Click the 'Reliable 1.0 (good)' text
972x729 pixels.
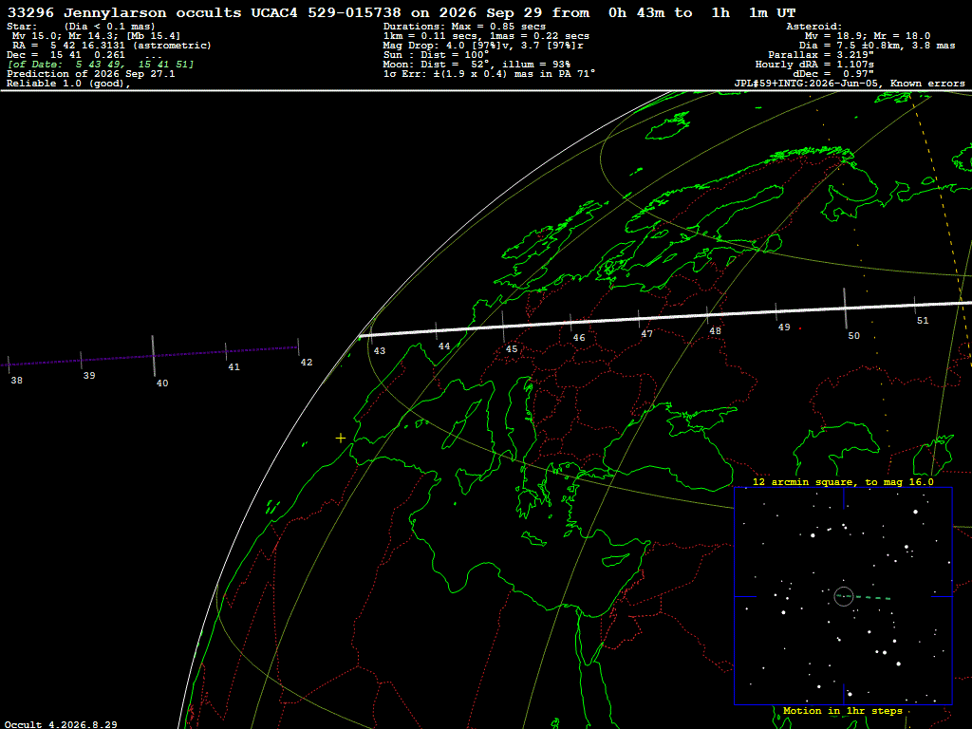pyautogui.click(x=68, y=84)
